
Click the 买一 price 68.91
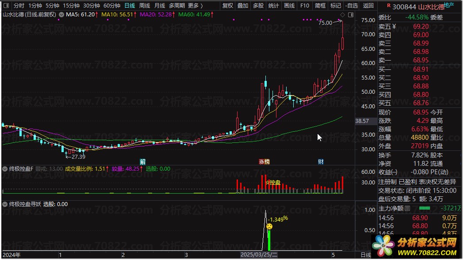(421, 69)
